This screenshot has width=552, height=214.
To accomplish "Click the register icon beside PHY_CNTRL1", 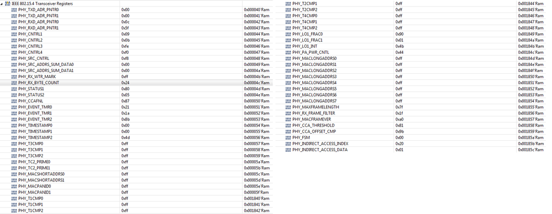I will click(14, 34).
